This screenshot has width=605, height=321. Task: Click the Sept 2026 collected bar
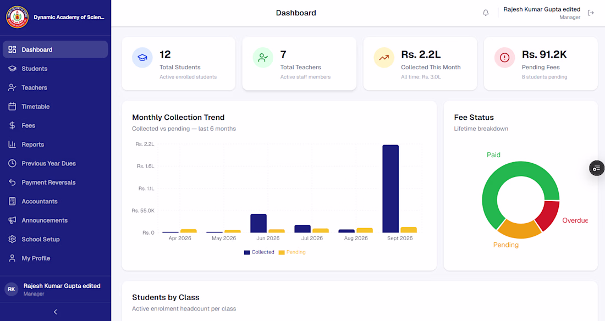pos(391,189)
